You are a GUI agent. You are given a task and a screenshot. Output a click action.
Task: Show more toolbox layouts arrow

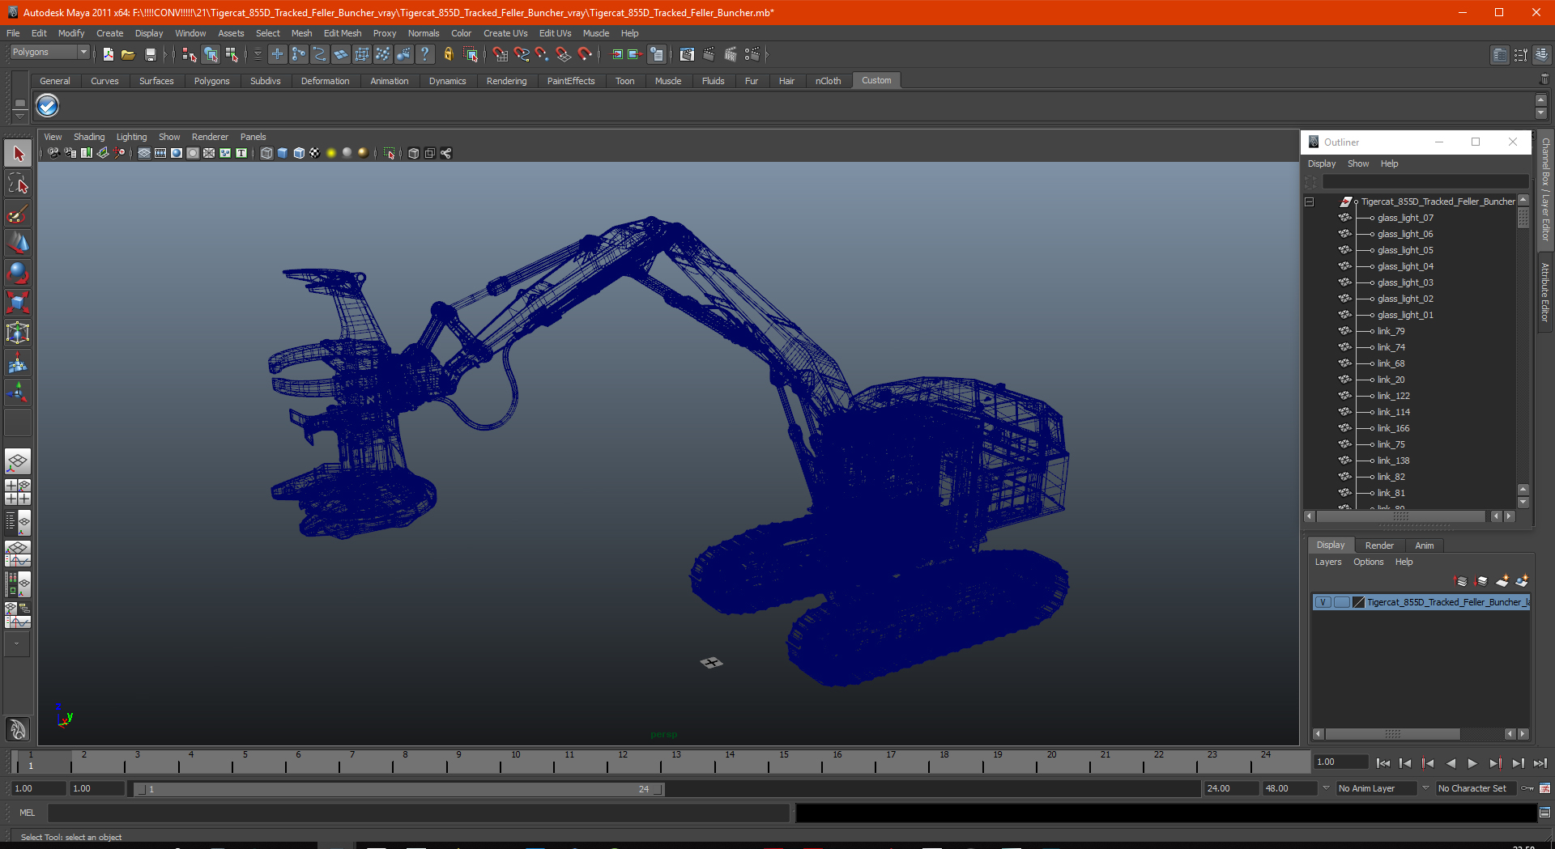[16, 644]
